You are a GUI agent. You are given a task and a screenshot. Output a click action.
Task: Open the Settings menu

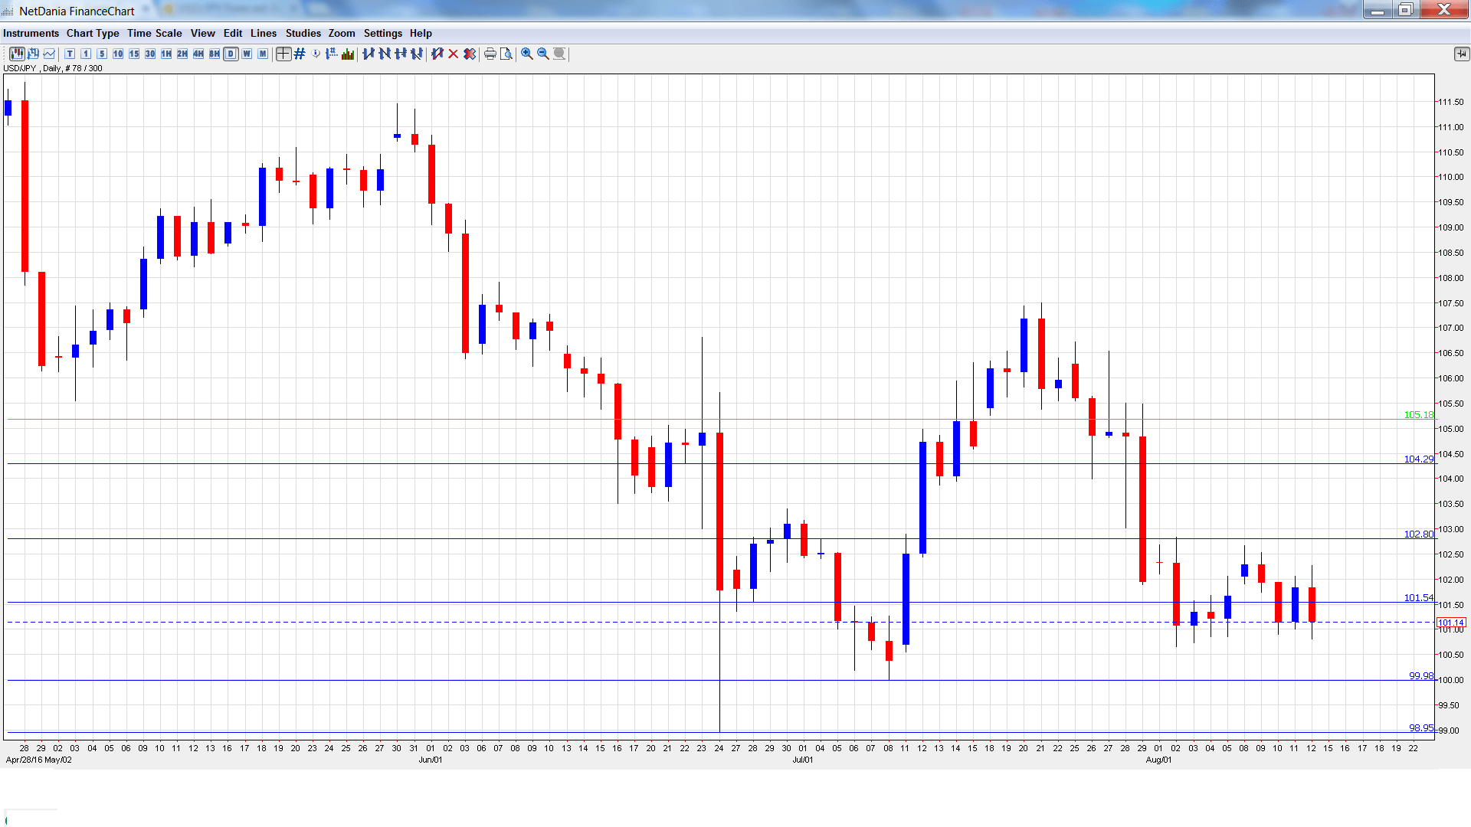point(382,33)
